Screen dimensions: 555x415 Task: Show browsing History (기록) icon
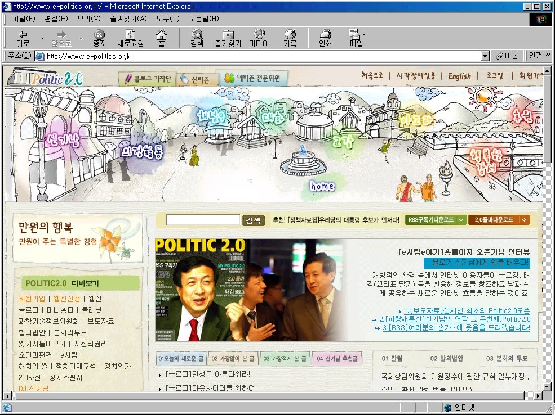pos(290,38)
